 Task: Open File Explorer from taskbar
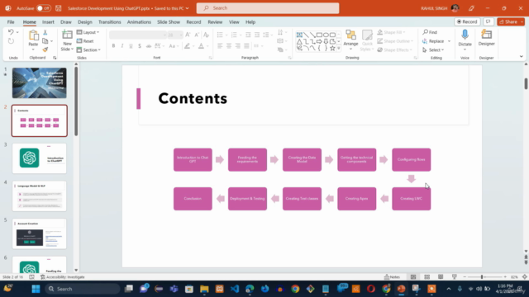[204, 289]
